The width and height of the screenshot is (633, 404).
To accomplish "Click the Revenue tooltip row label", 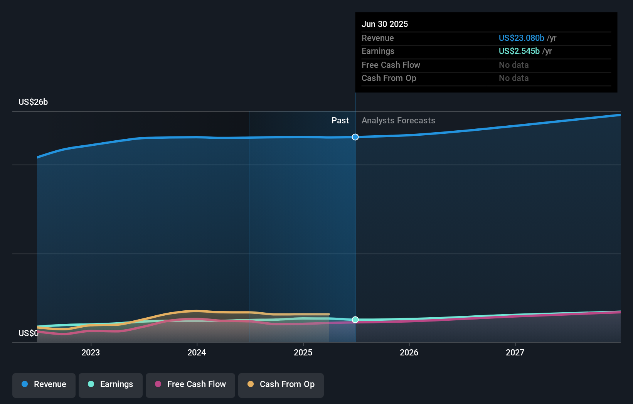I will click(378, 38).
